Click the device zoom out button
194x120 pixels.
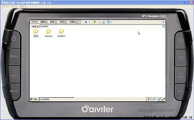click(x=181, y=58)
